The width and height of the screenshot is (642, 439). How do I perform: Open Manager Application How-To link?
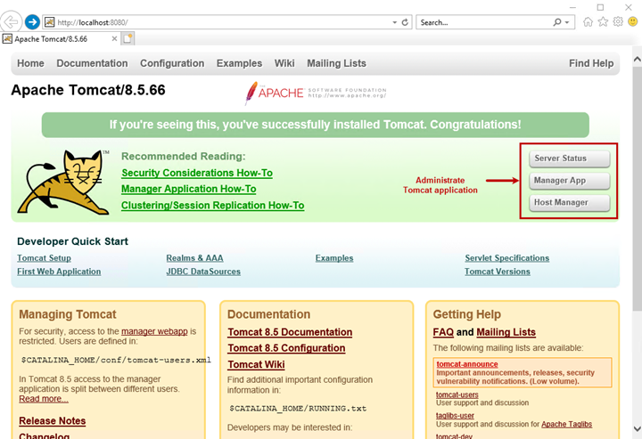point(189,189)
